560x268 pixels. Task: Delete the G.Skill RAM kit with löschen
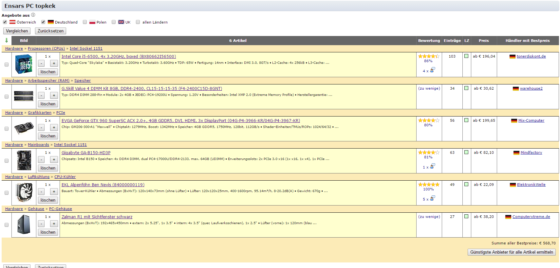click(x=48, y=104)
